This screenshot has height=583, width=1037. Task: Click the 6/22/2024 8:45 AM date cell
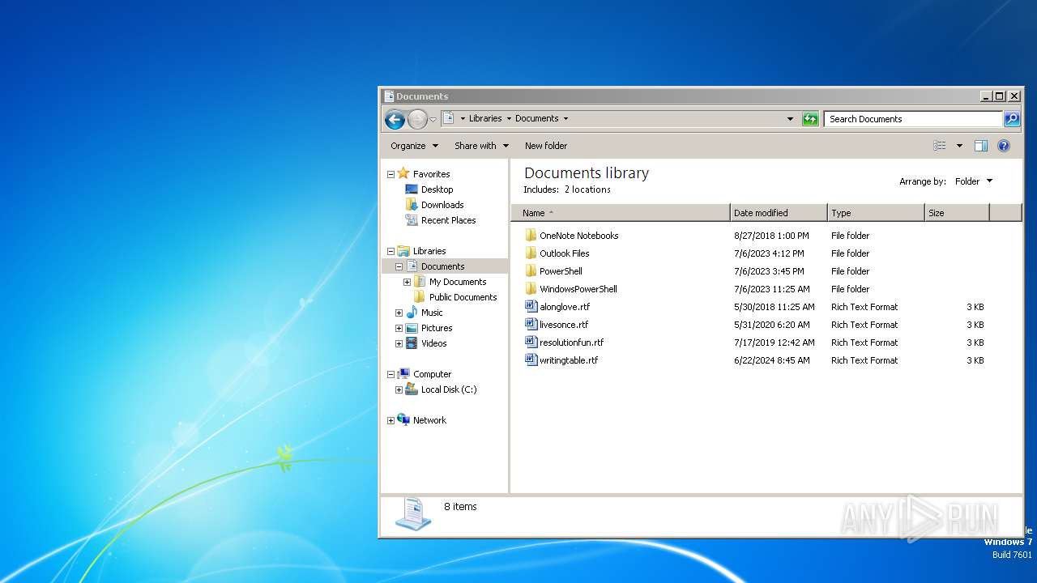point(772,360)
